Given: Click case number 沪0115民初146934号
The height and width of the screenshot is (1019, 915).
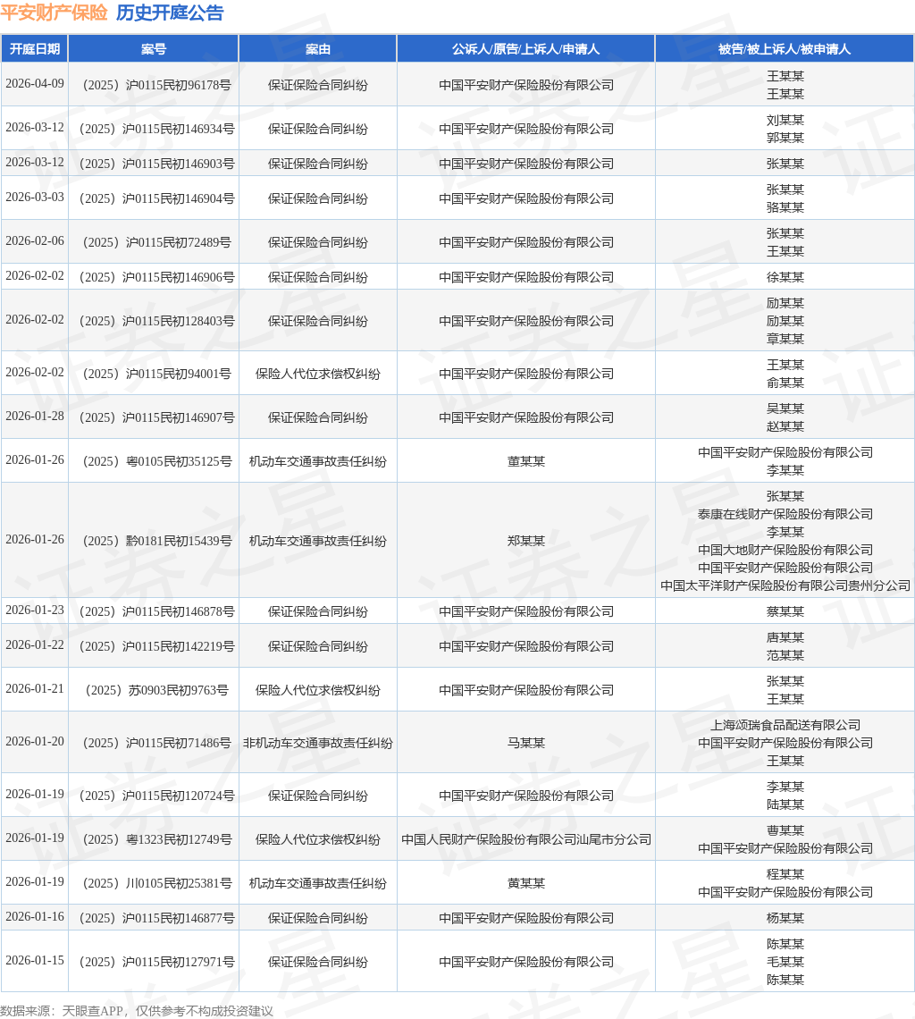Looking at the screenshot, I should point(156,129).
